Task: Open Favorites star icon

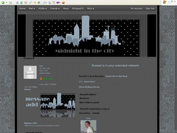Action: (35, 2)
